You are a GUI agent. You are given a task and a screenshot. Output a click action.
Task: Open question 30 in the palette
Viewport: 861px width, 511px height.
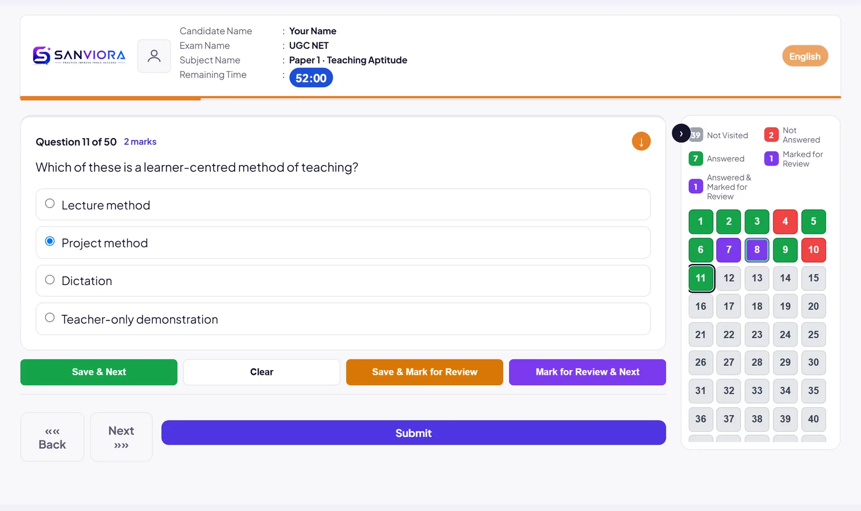coord(814,363)
